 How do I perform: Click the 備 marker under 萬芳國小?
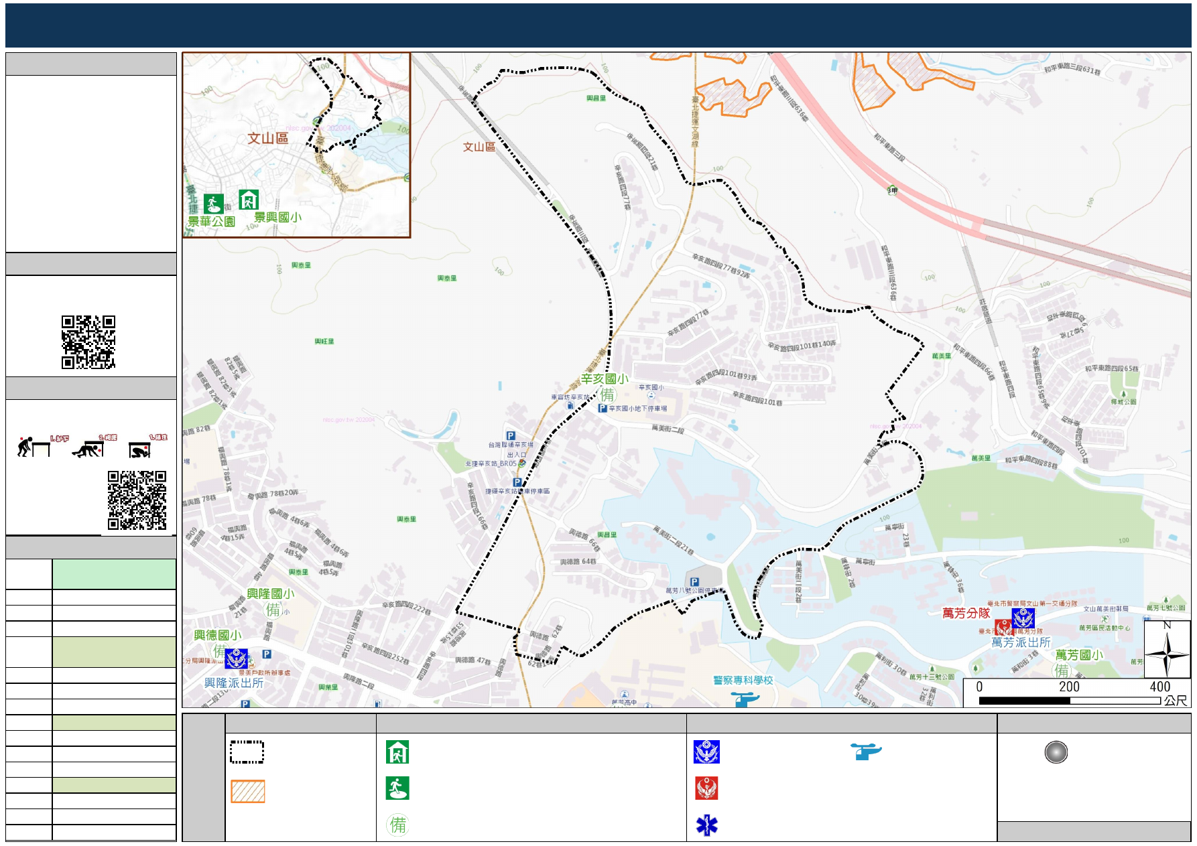pyautogui.click(x=1062, y=670)
